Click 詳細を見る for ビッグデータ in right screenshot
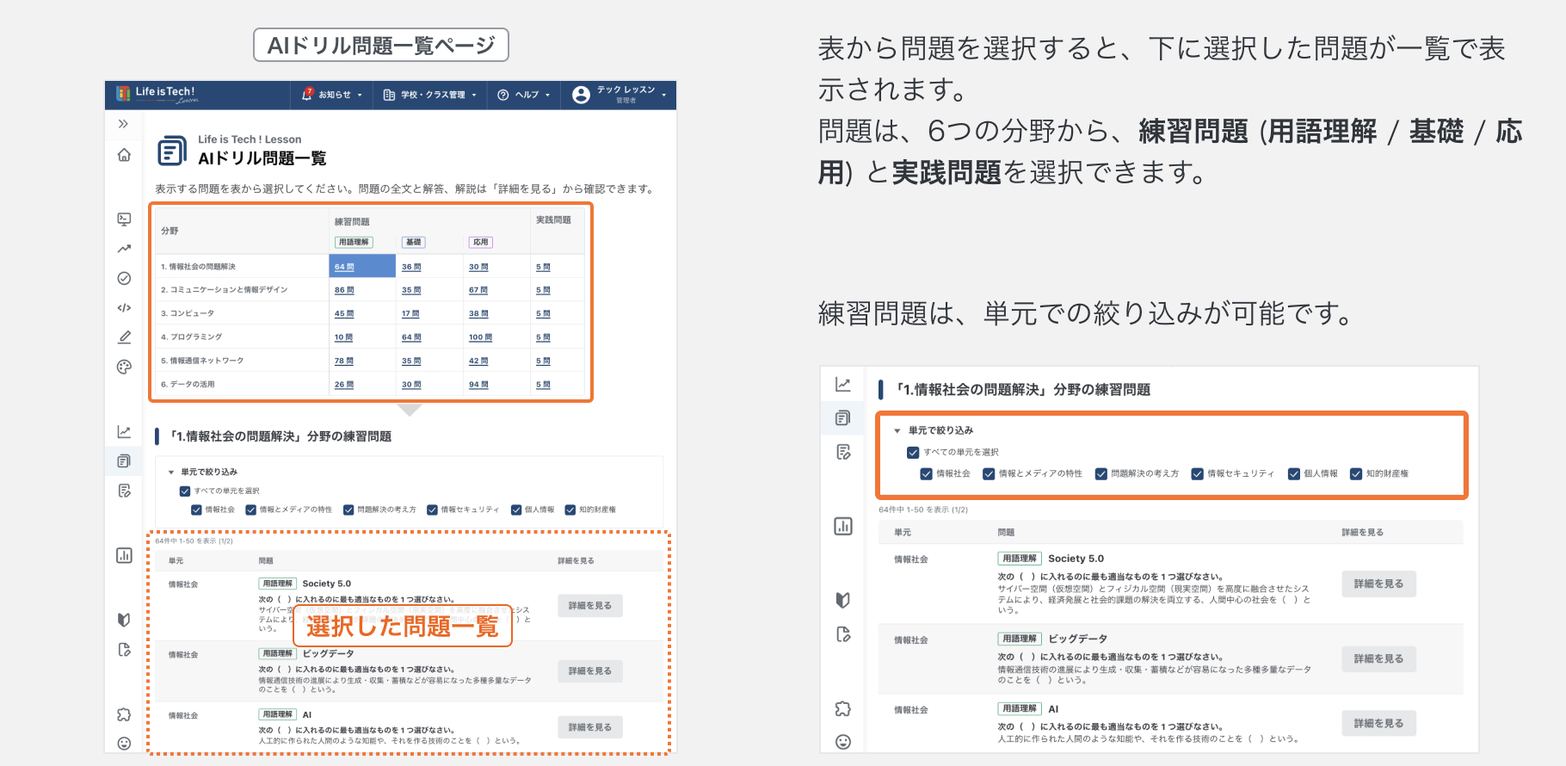This screenshot has height=766, width=1566. (x=1378, y=658)
